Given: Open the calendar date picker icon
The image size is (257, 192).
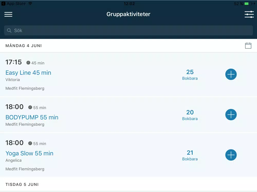Looking at the screenshot, I should tap(248, 46).
